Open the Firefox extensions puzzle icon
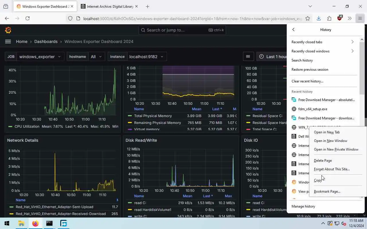The height and width of the screenshot is (229, 367). (329, 18)
